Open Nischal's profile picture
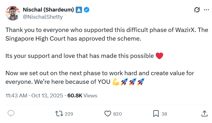212x123 pixels. 12,13
